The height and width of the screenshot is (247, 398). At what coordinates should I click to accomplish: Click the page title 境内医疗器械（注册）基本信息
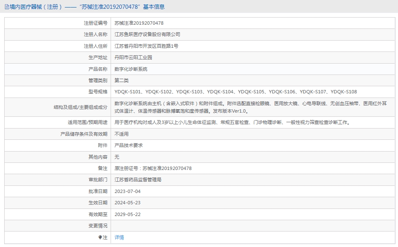[87, 7]
